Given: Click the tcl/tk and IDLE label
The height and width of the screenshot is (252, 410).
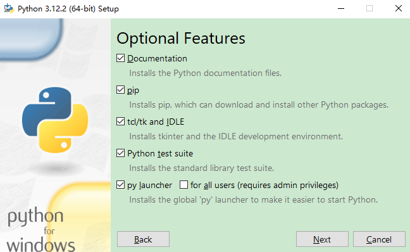Looking at the screenshot, I should tap(156, 122).
